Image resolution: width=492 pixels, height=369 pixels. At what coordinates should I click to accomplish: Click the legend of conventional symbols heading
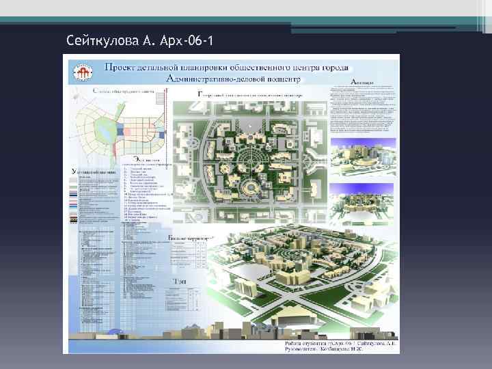[x=94, y=172]
